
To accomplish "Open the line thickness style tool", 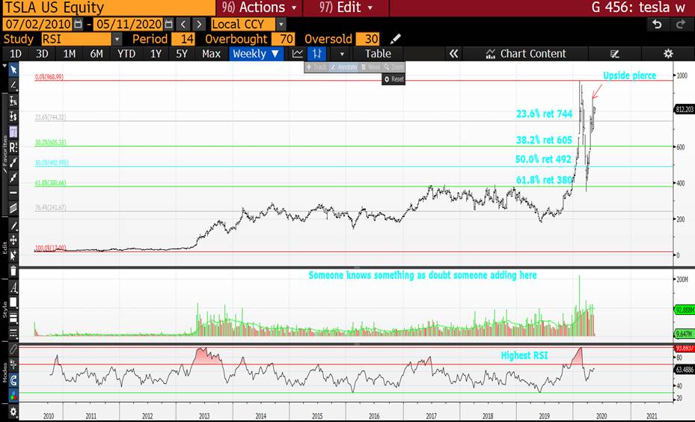I will coord(13,318).
